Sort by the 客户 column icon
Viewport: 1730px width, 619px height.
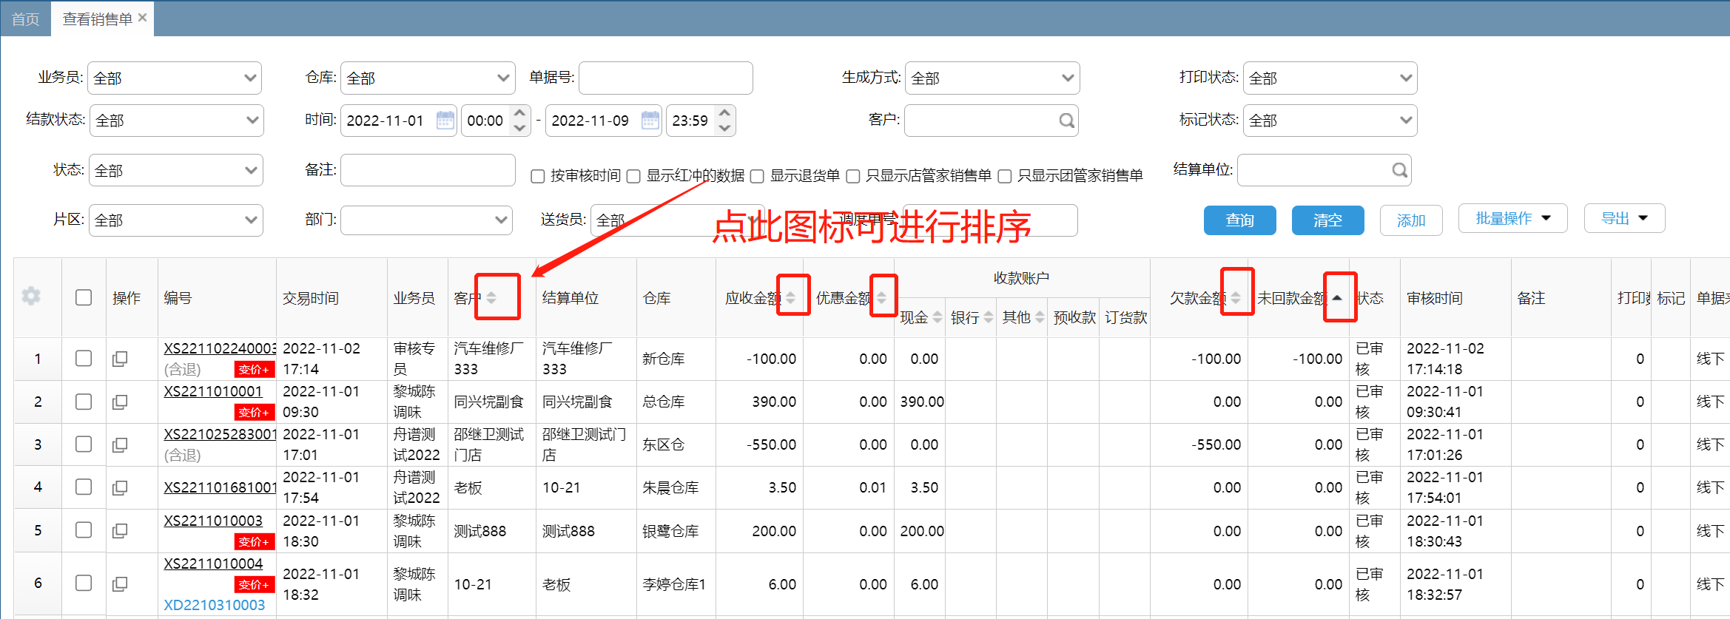coord(491,297)
